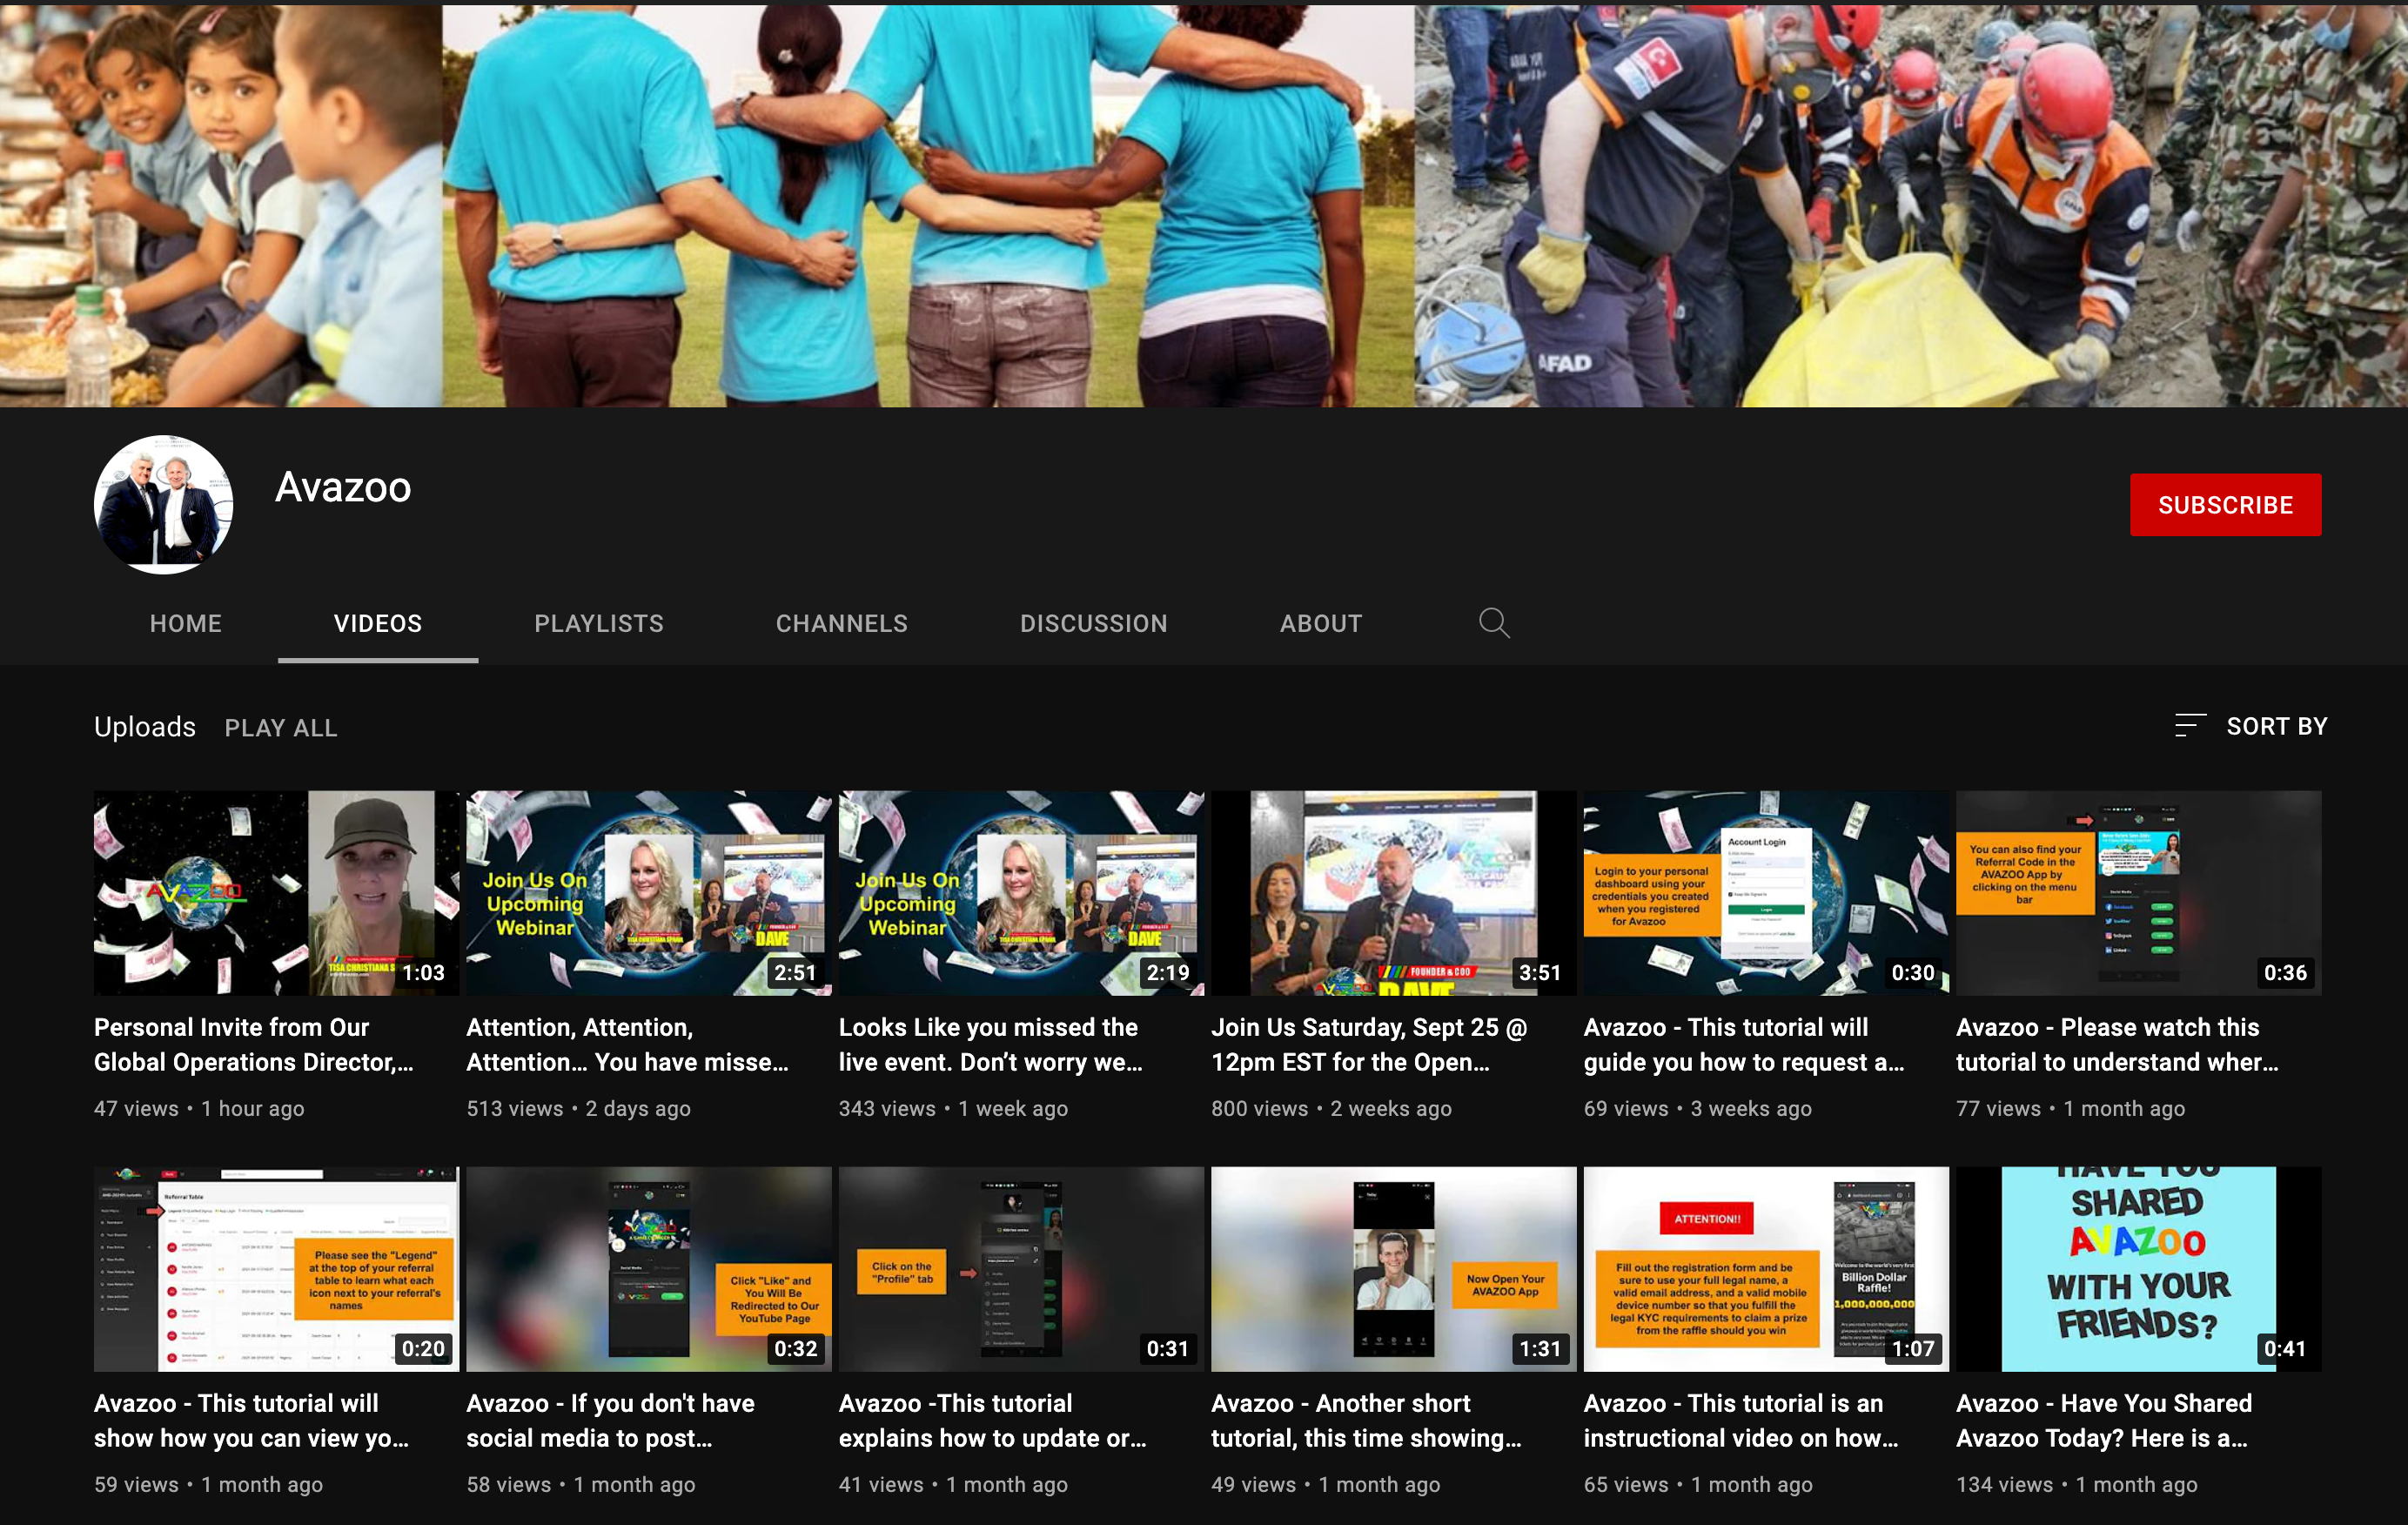Image resolution: width=2408 pixels, height=1525 pixels.
Task: Open the Profile tab tutorial thumbnail 0:31
Action: pyautogui.click(x=1021, y=1269)
